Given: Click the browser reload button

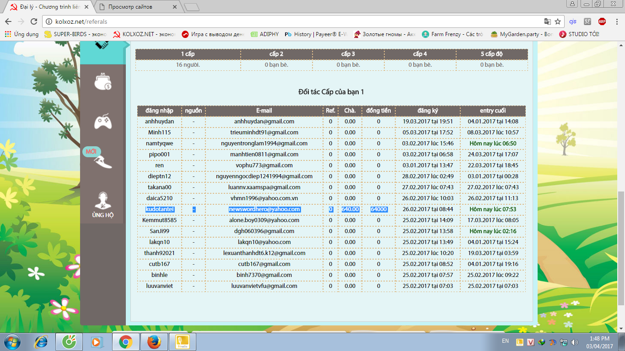Looking at the screenshot, I should click(33, 21).
